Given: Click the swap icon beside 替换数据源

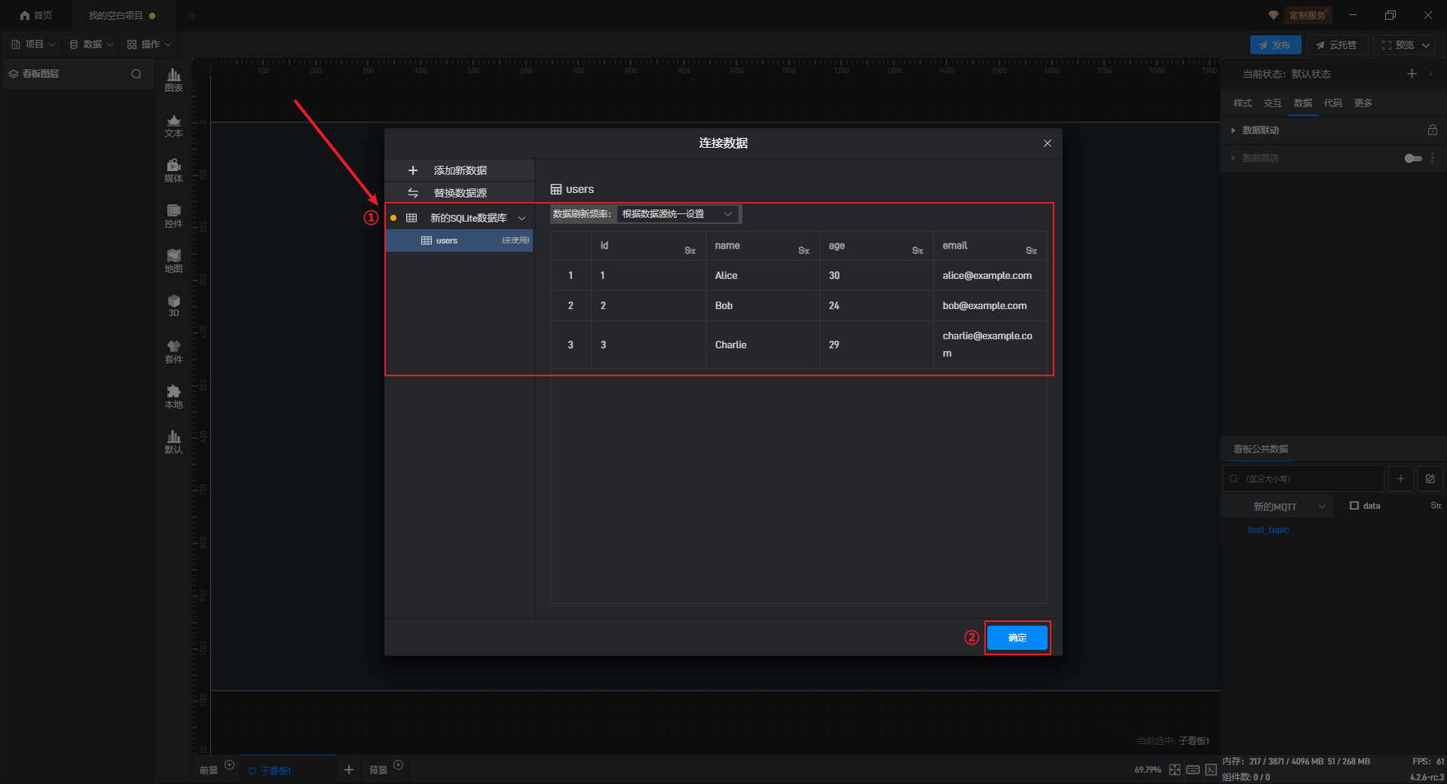Looking at the screenshot, I should point(412,193).
